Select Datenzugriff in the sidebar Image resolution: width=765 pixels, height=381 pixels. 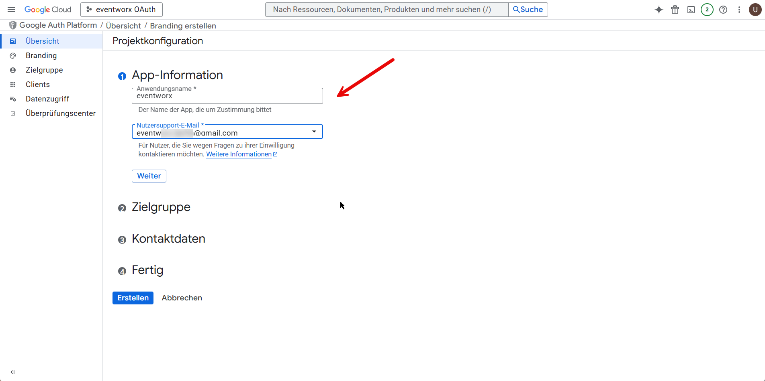51,99
